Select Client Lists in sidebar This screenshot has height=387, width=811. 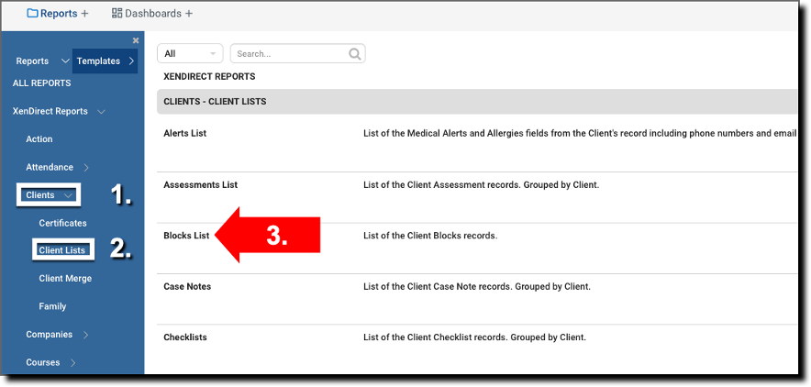coord(61,250)
